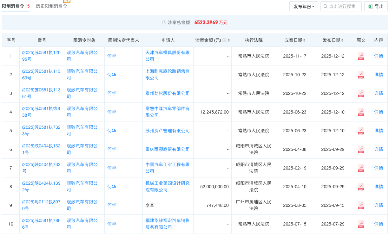The height and width of the screenshot is (235, 389).
Task: Open PDF original for row 1 case
Action: 361,56
